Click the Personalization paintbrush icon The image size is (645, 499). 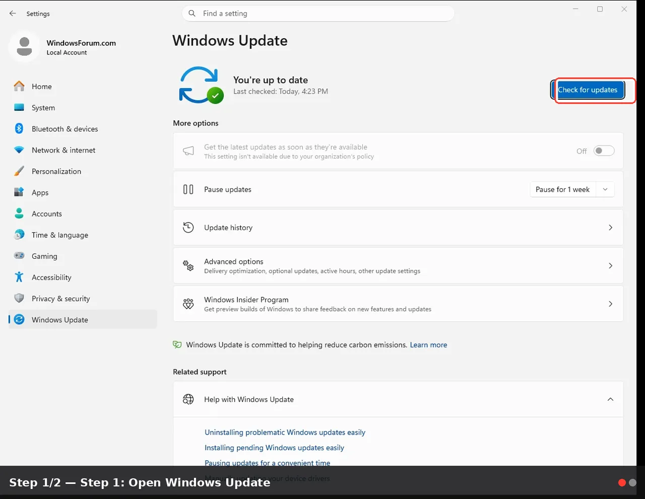[19, 171]
